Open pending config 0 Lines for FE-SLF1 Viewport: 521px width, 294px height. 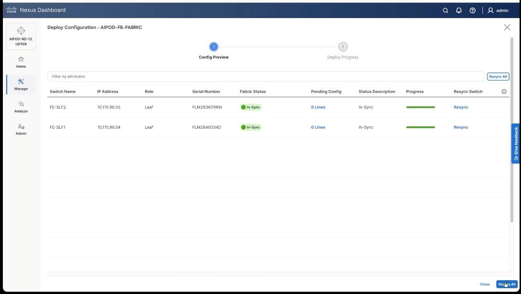pos(318,127)
